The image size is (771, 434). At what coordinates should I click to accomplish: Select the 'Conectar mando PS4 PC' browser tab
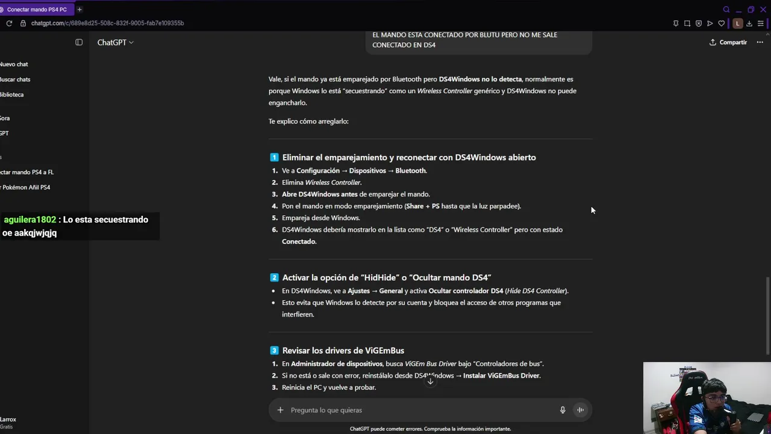(x=36, y=10)
